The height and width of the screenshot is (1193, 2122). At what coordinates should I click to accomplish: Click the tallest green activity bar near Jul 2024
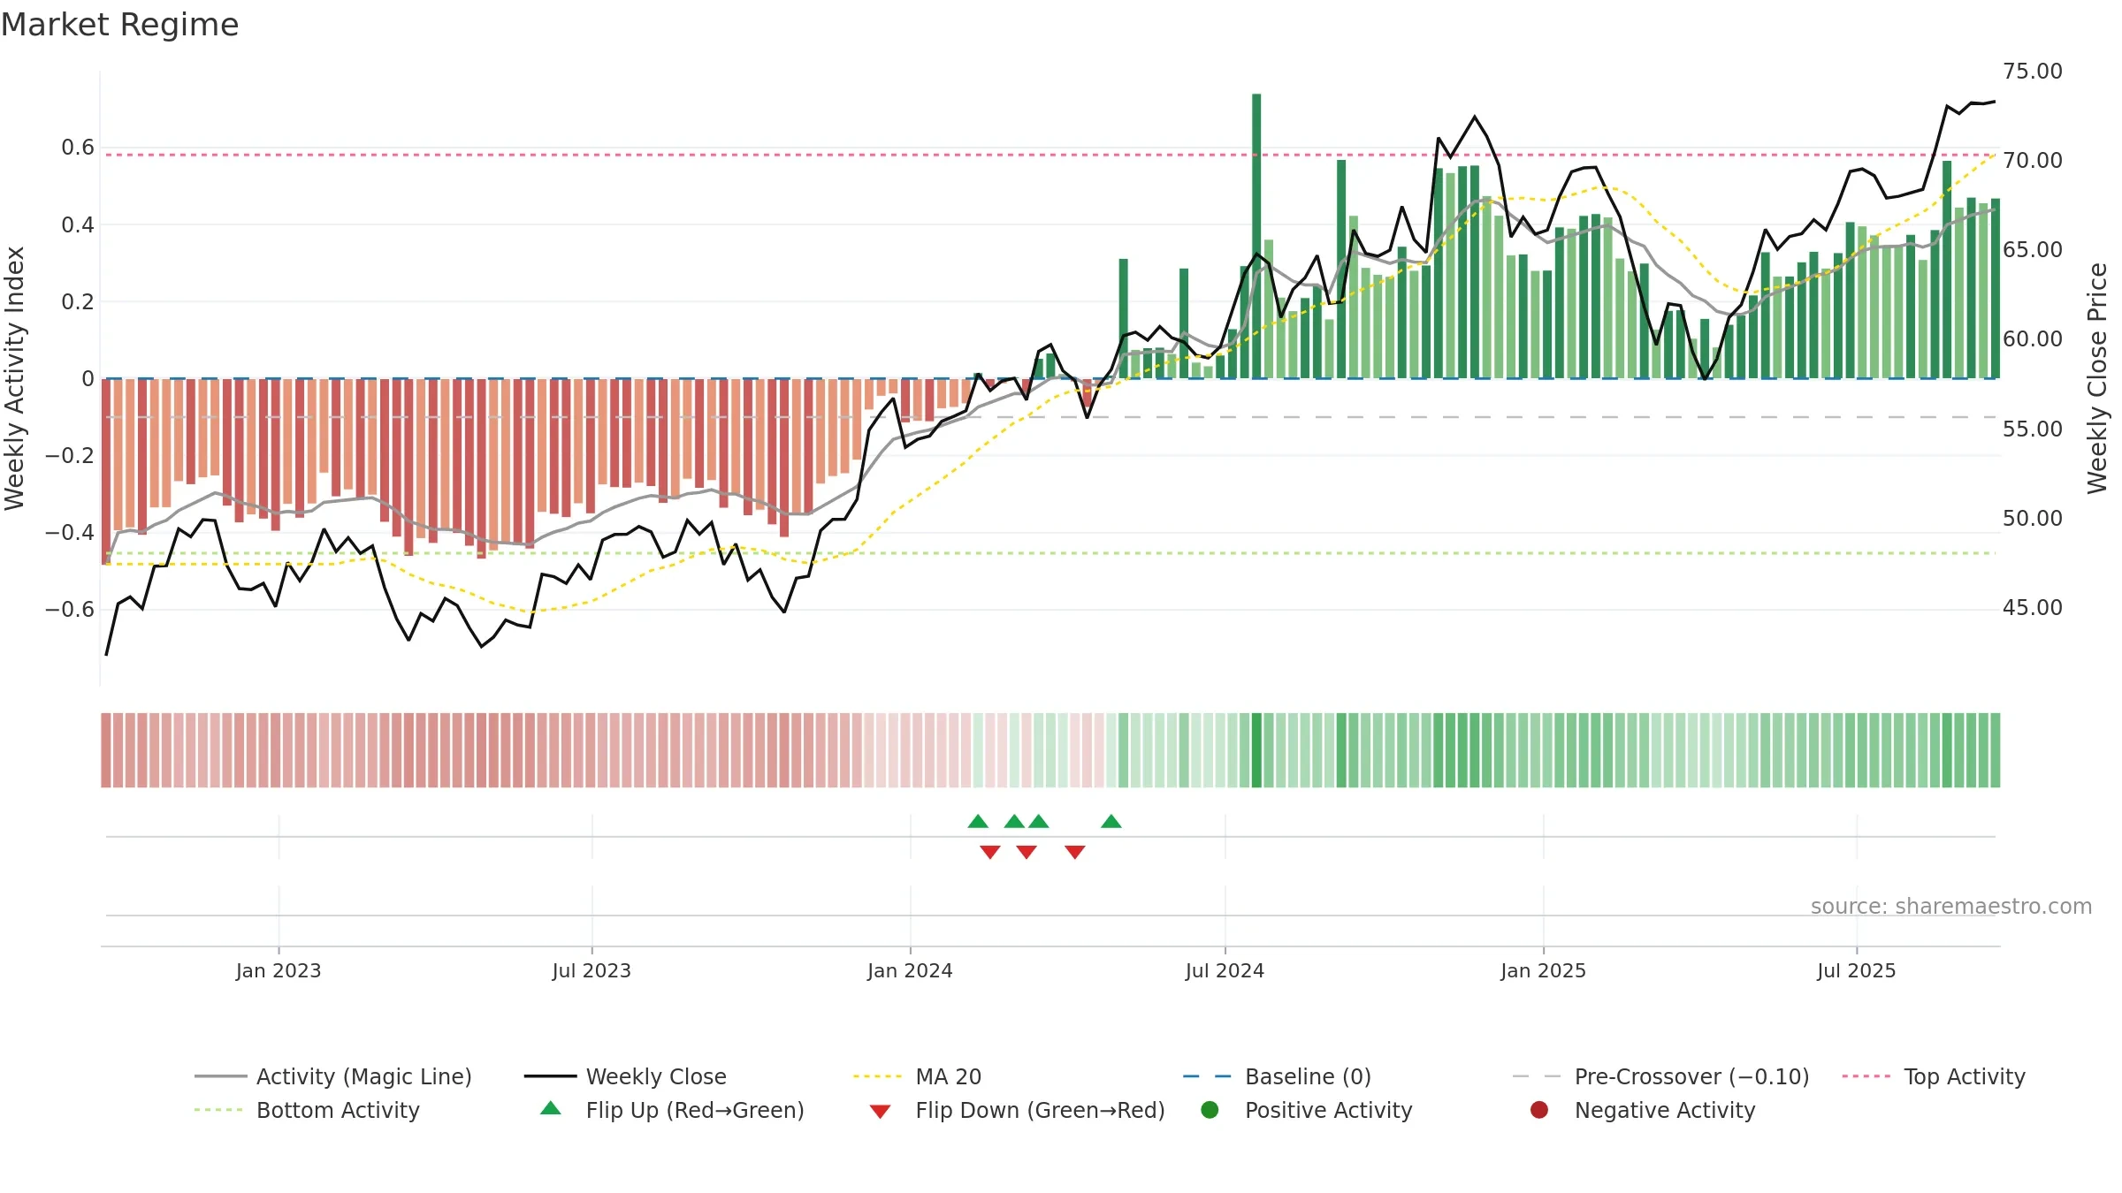click(x=1256, y=236)
